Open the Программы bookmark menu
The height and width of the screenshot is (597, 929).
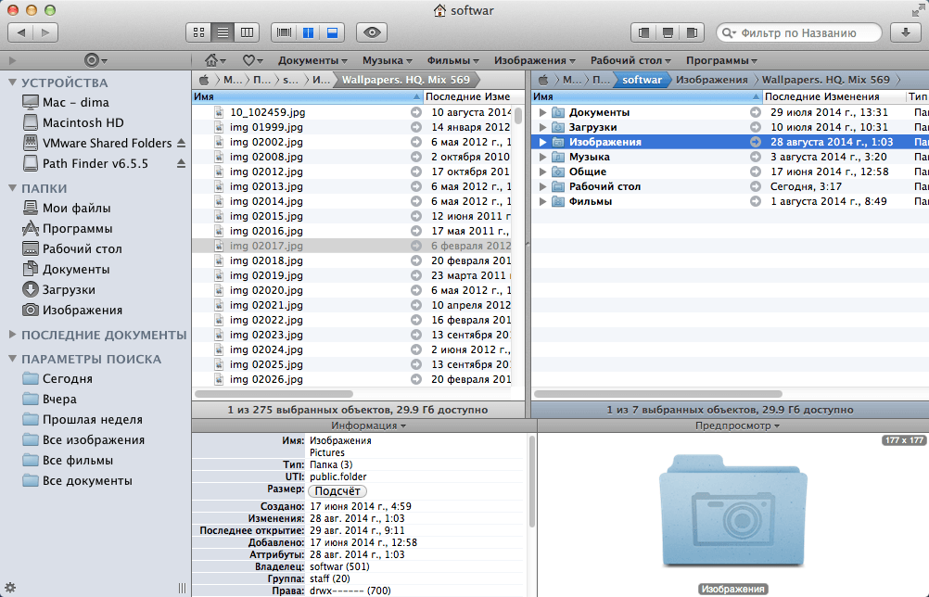tap(721, 60)
